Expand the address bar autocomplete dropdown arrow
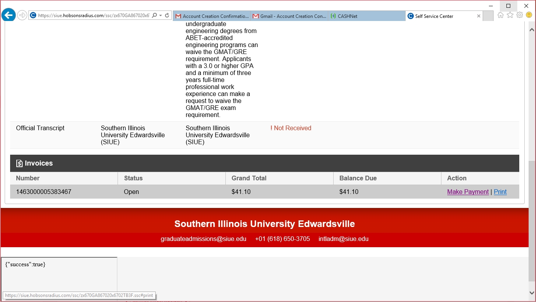This screenshot has height=302, width=536. click(161, 15)
